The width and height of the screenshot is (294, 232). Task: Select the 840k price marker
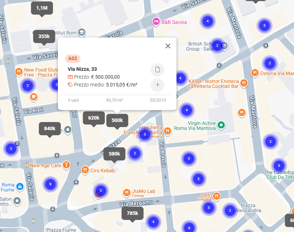[50, 128]
